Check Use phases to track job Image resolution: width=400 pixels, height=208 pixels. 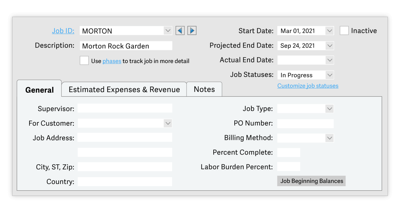click(84, 60)
